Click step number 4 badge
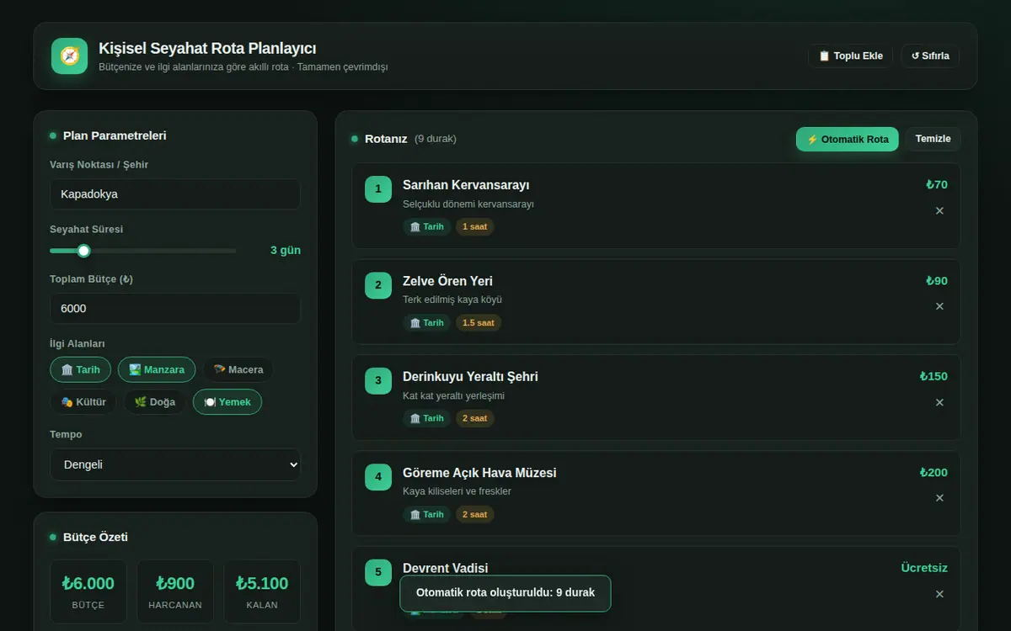 (x=378, y=477)
